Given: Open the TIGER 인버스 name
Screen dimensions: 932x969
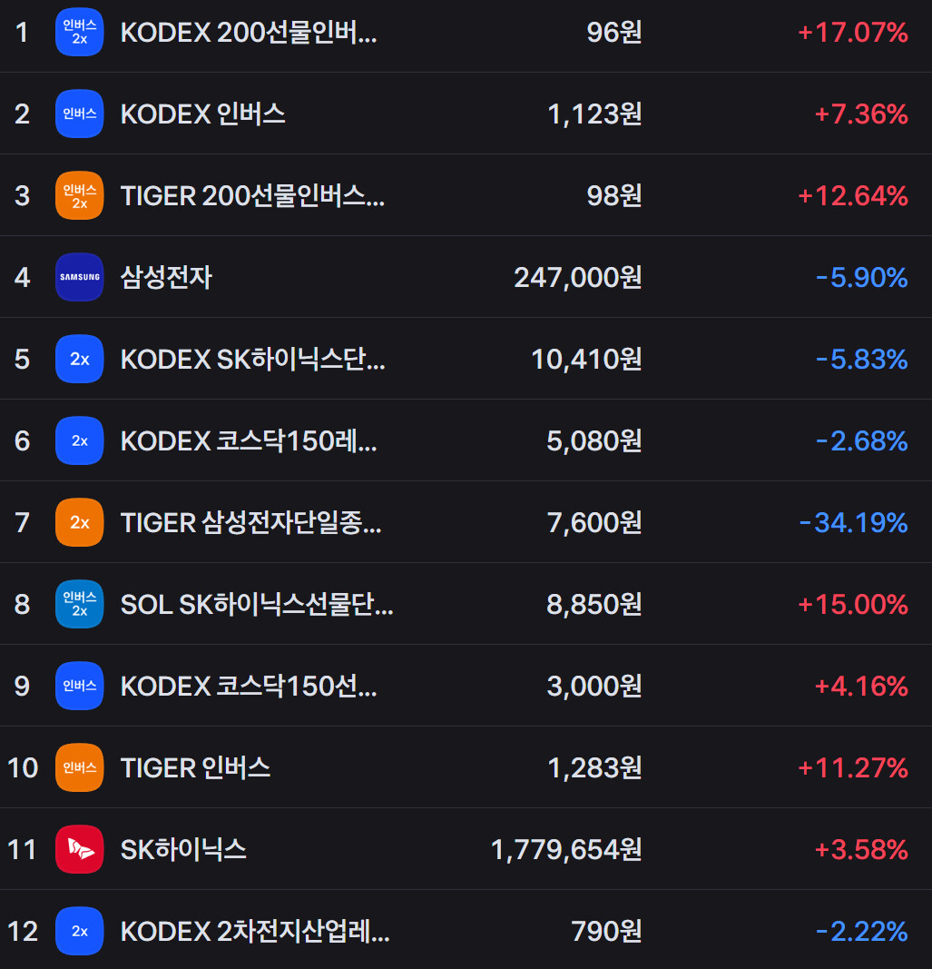Looking at the screenshot, I should [196, 768].
